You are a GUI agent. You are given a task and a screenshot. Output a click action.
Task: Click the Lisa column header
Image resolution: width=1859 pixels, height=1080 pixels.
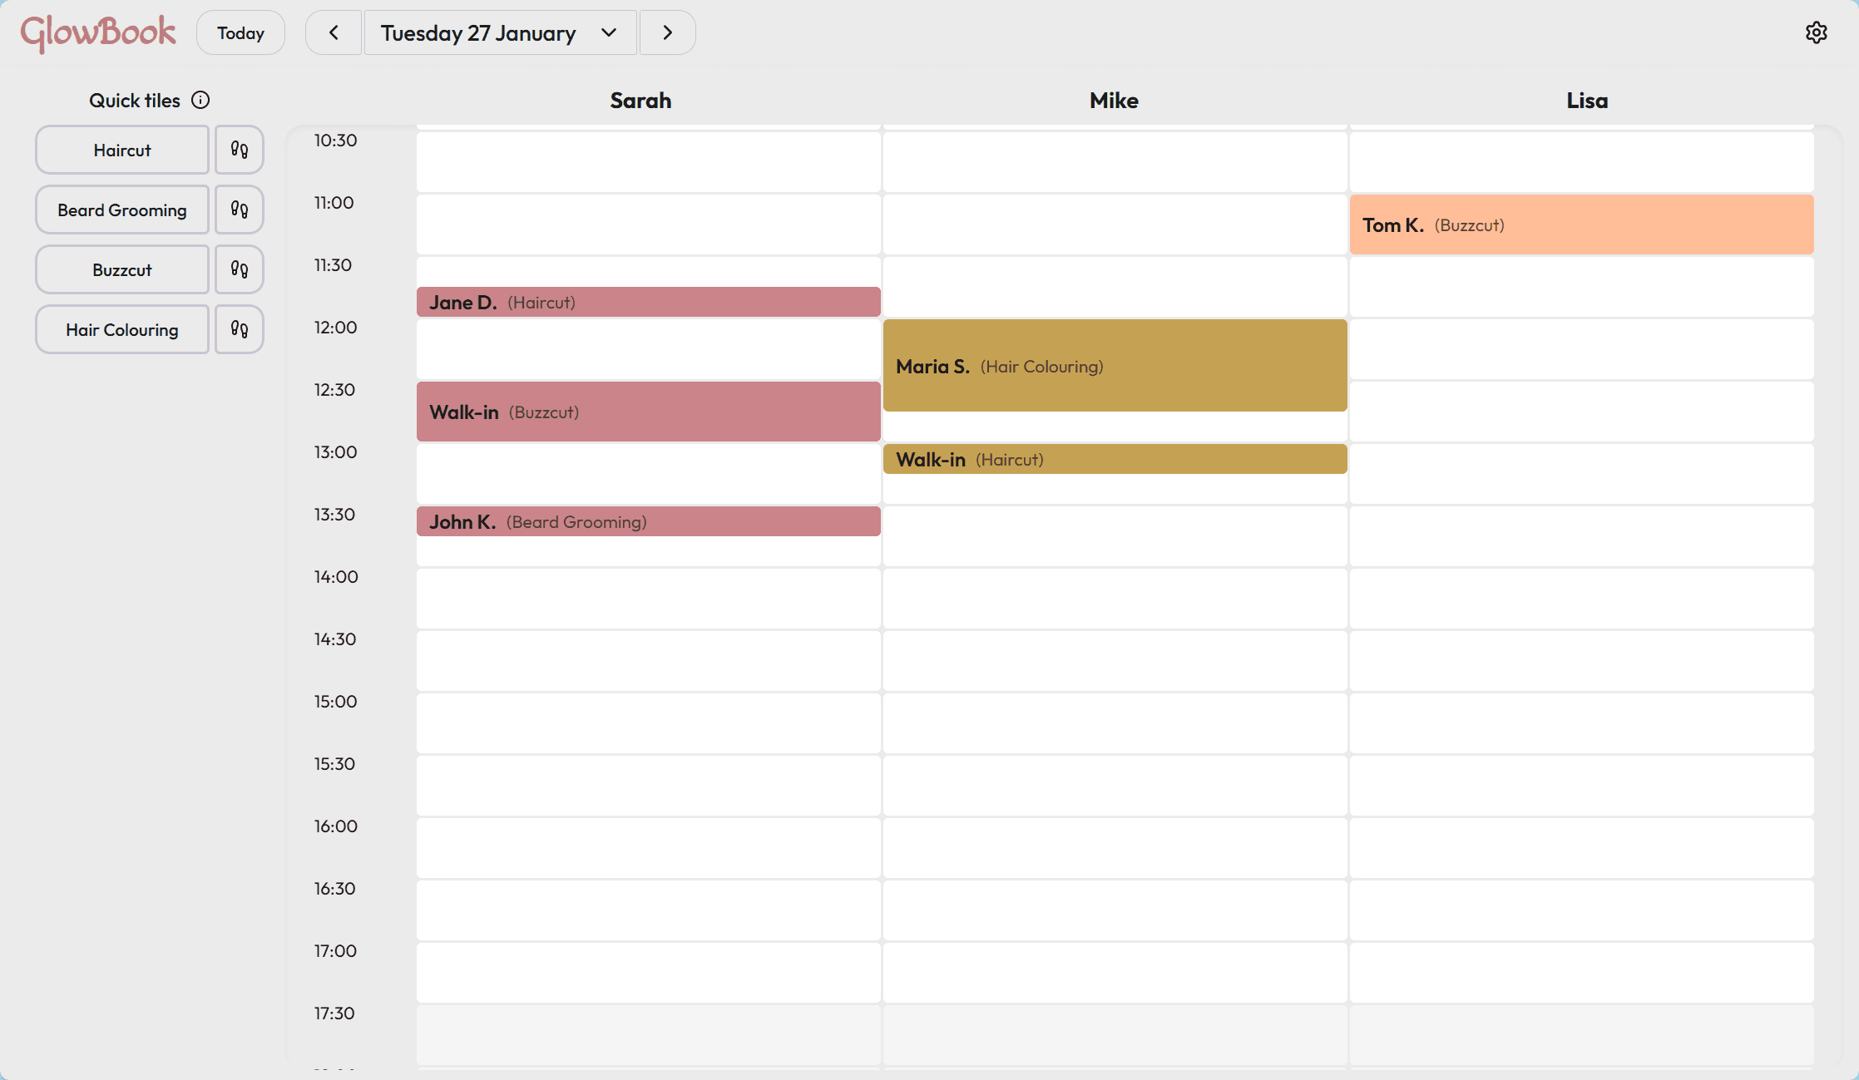click(x=1586, y=101)
